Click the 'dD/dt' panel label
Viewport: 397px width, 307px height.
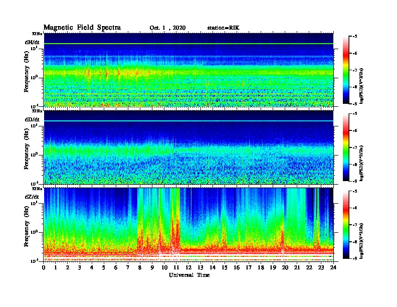point(32,119)
